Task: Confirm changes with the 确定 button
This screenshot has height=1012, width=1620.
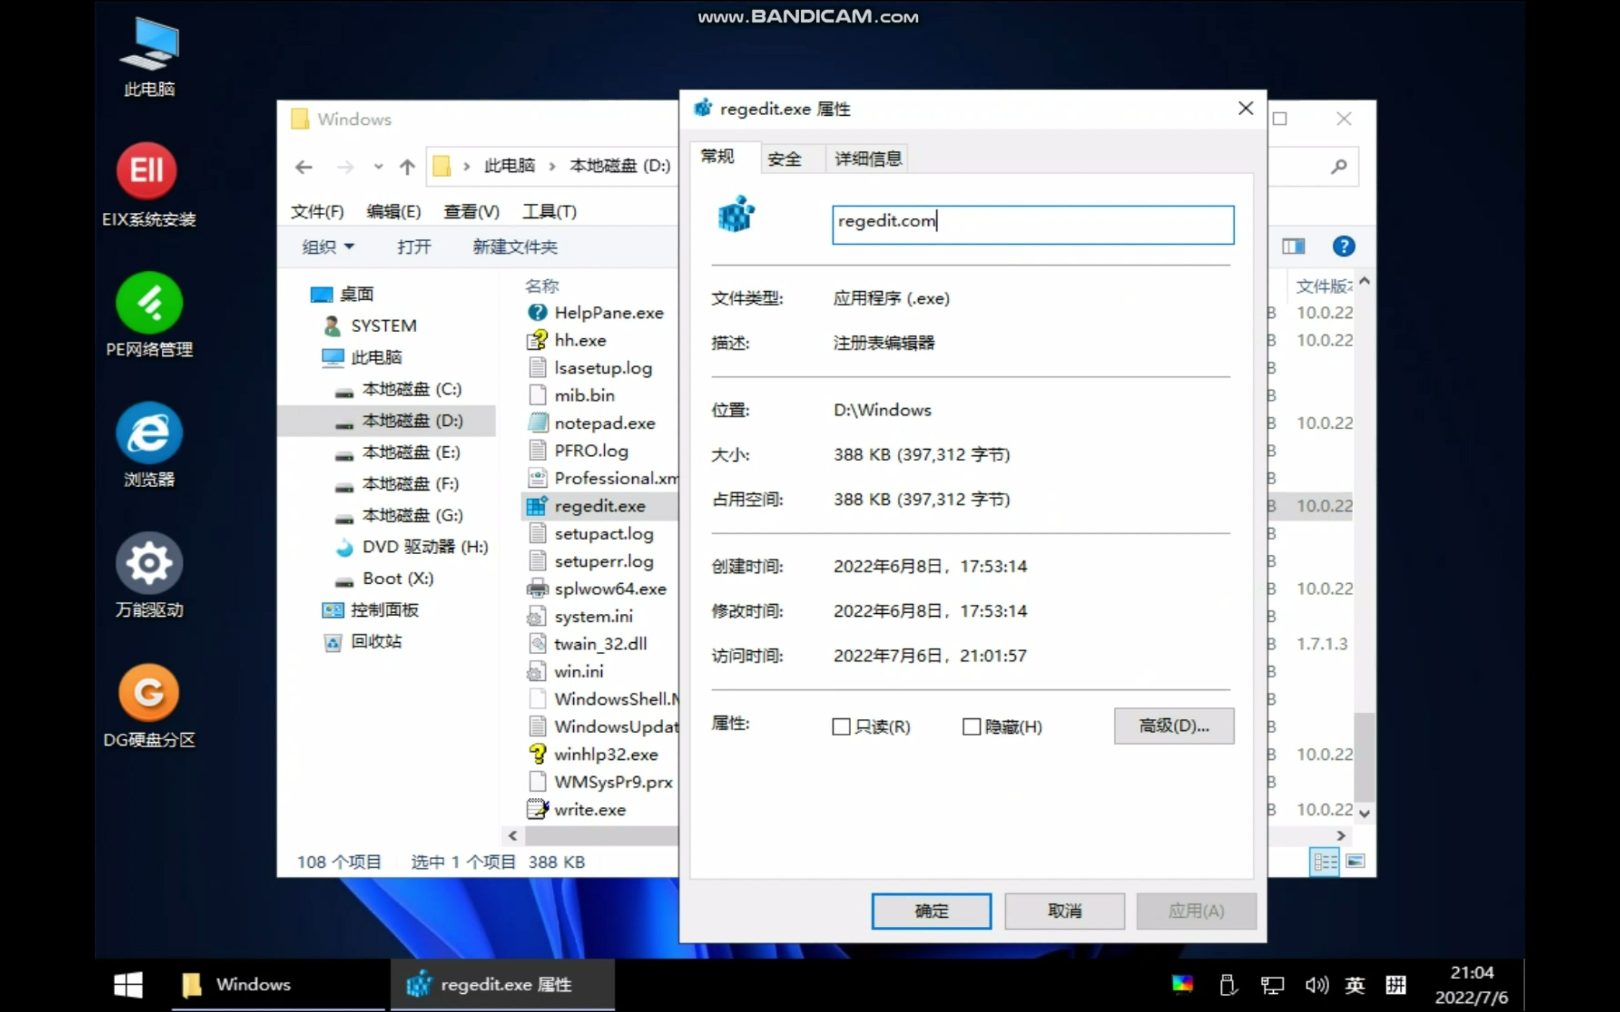Action: pyautogui.click(x=931, y=910)
